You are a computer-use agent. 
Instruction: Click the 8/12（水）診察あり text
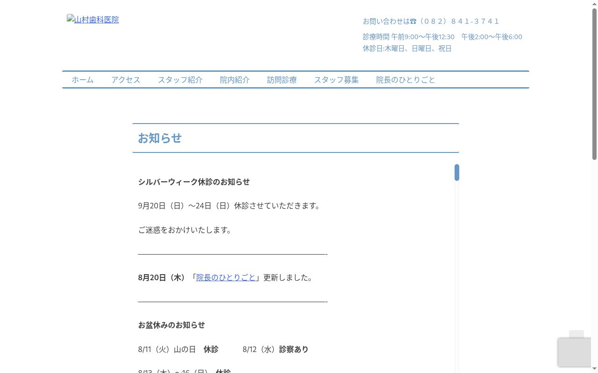pyautogui.click(x=276, y=349)
